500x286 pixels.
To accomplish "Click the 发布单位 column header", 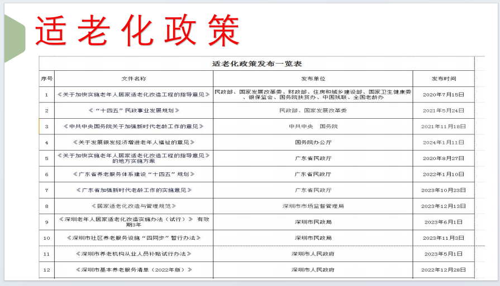I will (313, 79).
